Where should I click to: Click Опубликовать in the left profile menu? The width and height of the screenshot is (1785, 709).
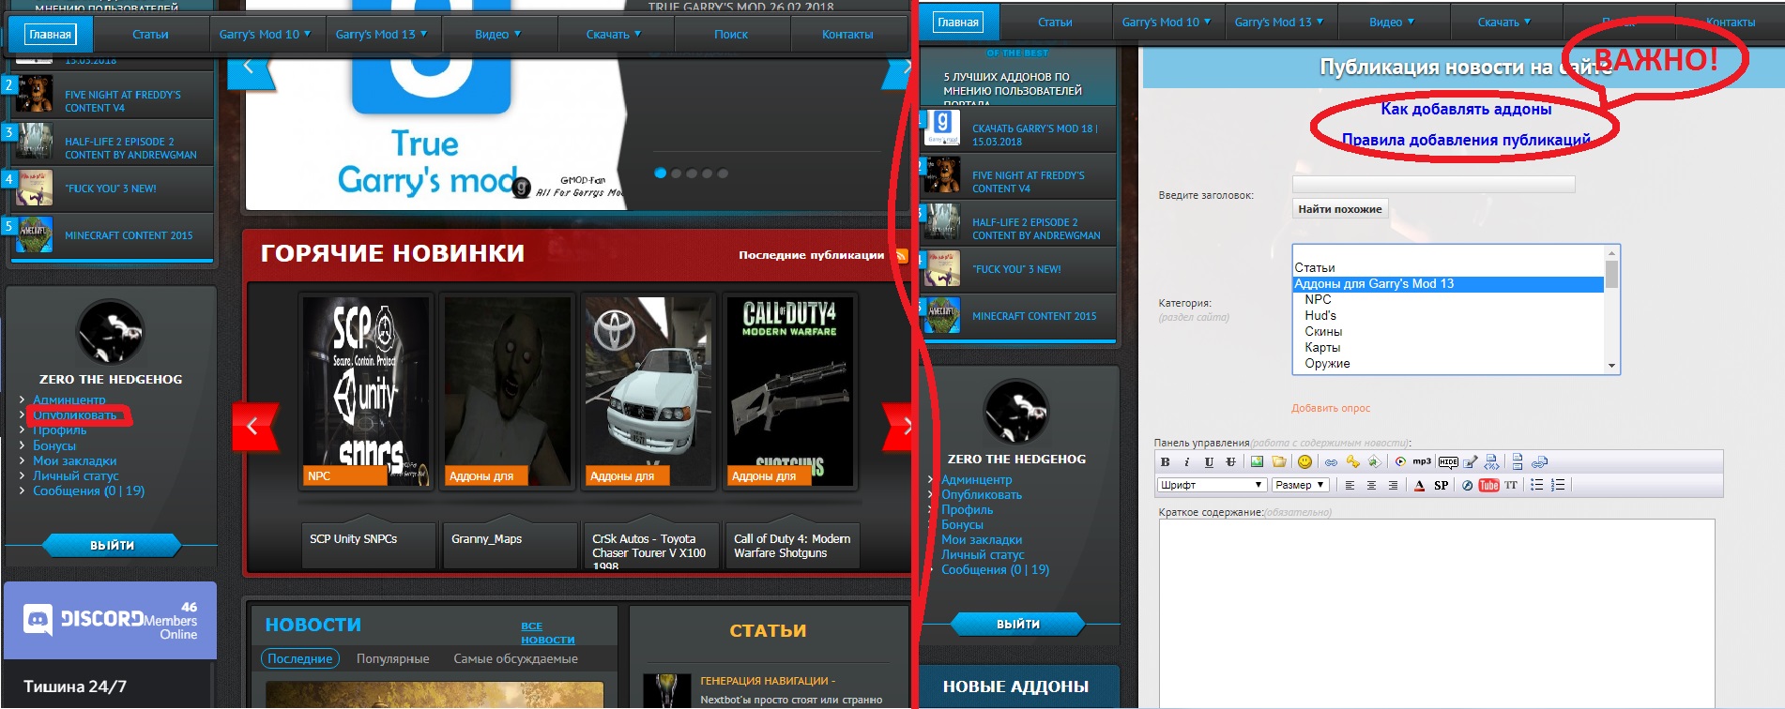point(75,415)
